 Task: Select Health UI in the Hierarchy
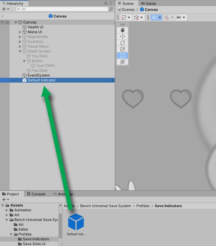tap(35, 27)
